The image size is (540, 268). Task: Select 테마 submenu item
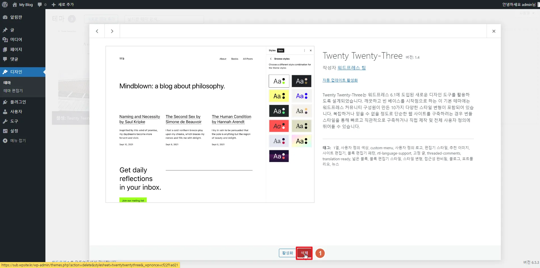click(x=7, y=83)
